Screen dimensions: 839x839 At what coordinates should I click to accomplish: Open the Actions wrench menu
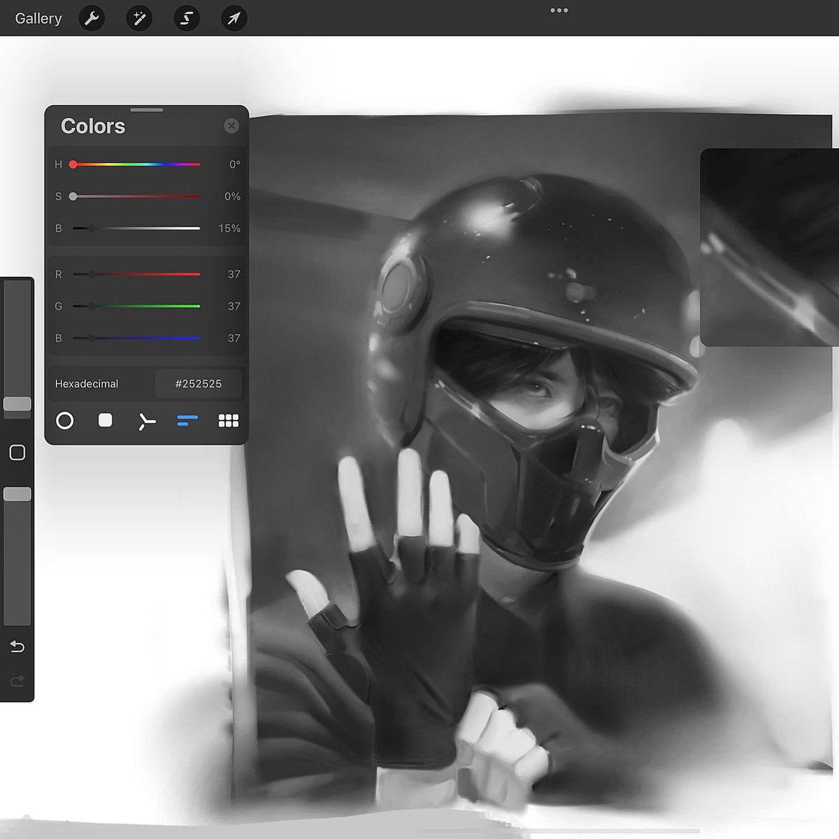click(x=92, y=18)
